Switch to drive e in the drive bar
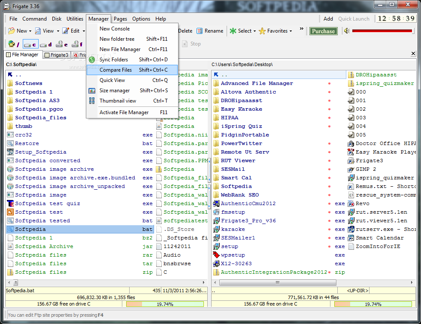The width and height of the screenshot is (421, 324). pos(62,44)
